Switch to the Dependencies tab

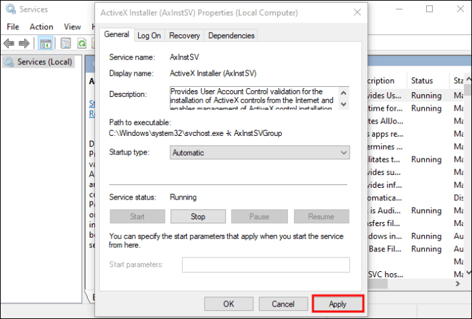click(231, 36)
